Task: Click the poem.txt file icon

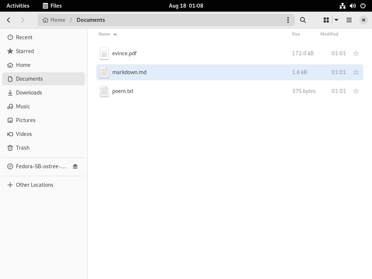Action: [x=104, y=91]
